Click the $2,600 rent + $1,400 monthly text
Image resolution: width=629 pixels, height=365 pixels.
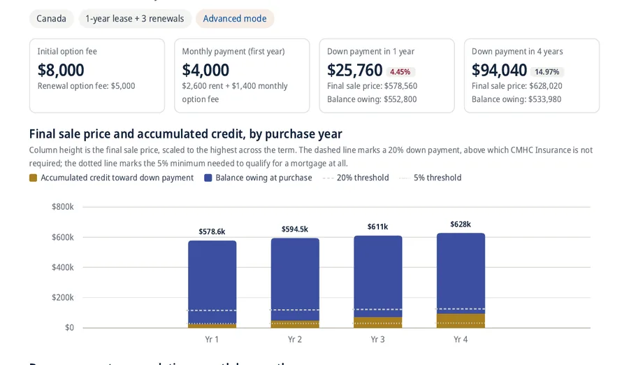pos(235,86)
